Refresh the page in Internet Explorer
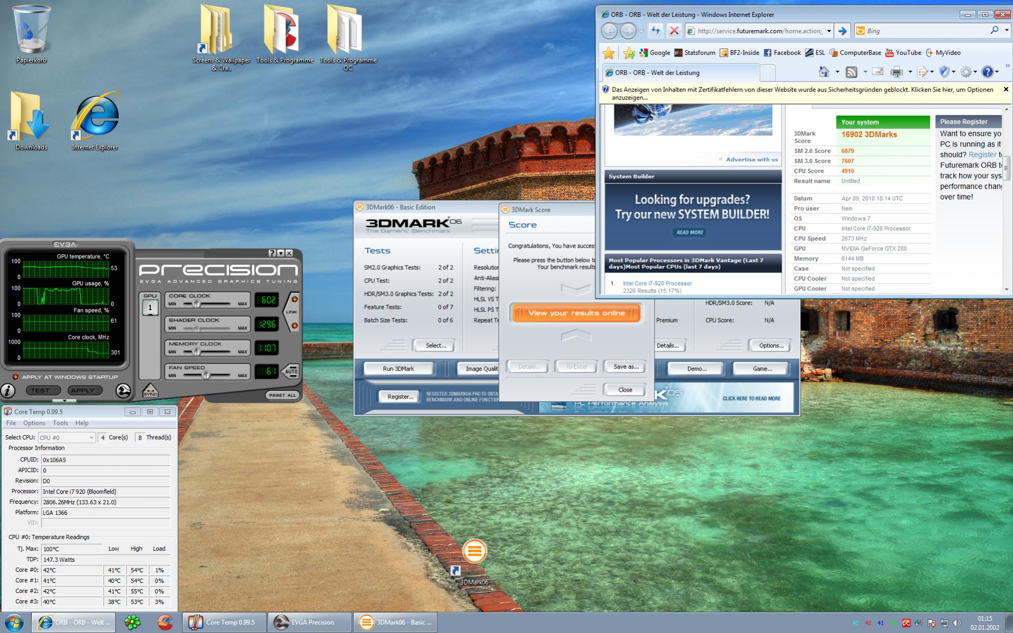Screen dimensions: 1013x633 [x=656, y=31]
